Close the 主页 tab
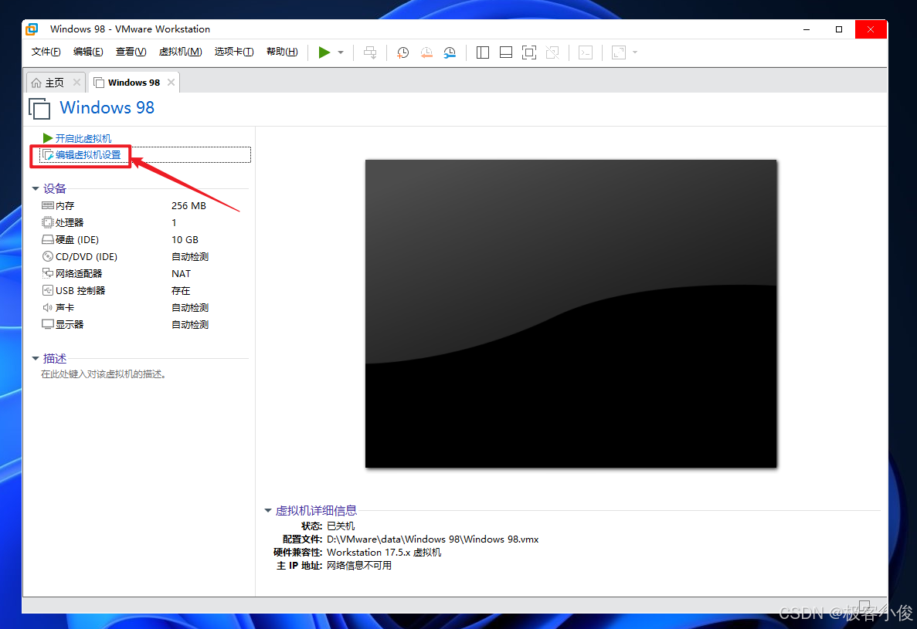This screenshot has width=917, height=629. [x=76, y=83]
